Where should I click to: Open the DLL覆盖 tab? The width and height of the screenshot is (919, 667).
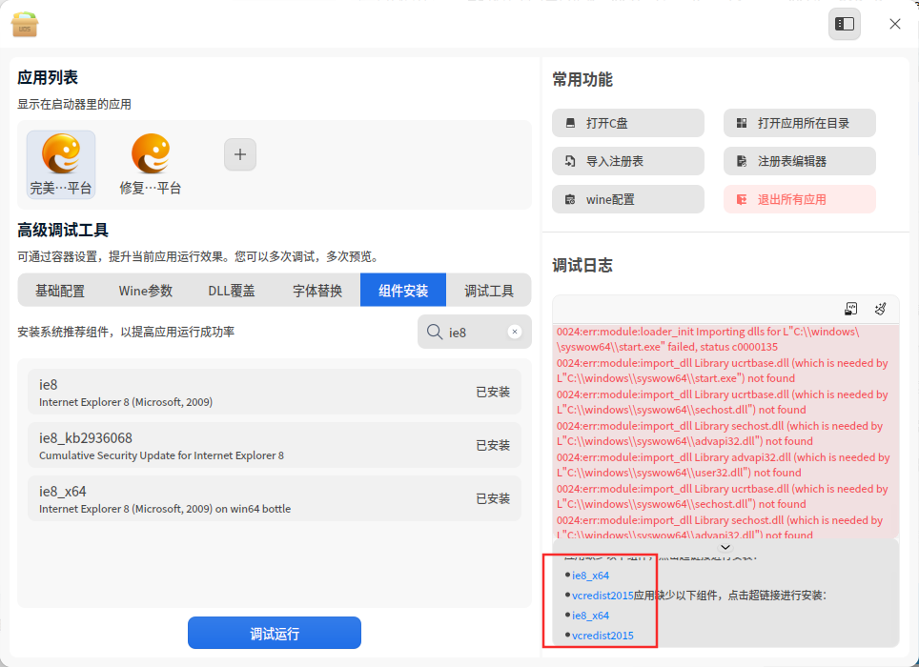(x=232, y=291)
